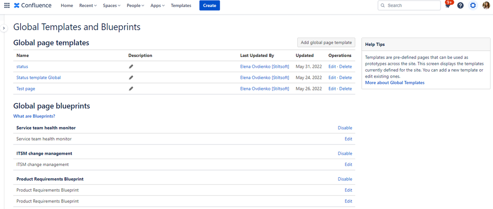Image resolution: width=493 pixels, height=209 pixels.
Task: Edit description pencil for Status template Global
Action: [131, 78]
